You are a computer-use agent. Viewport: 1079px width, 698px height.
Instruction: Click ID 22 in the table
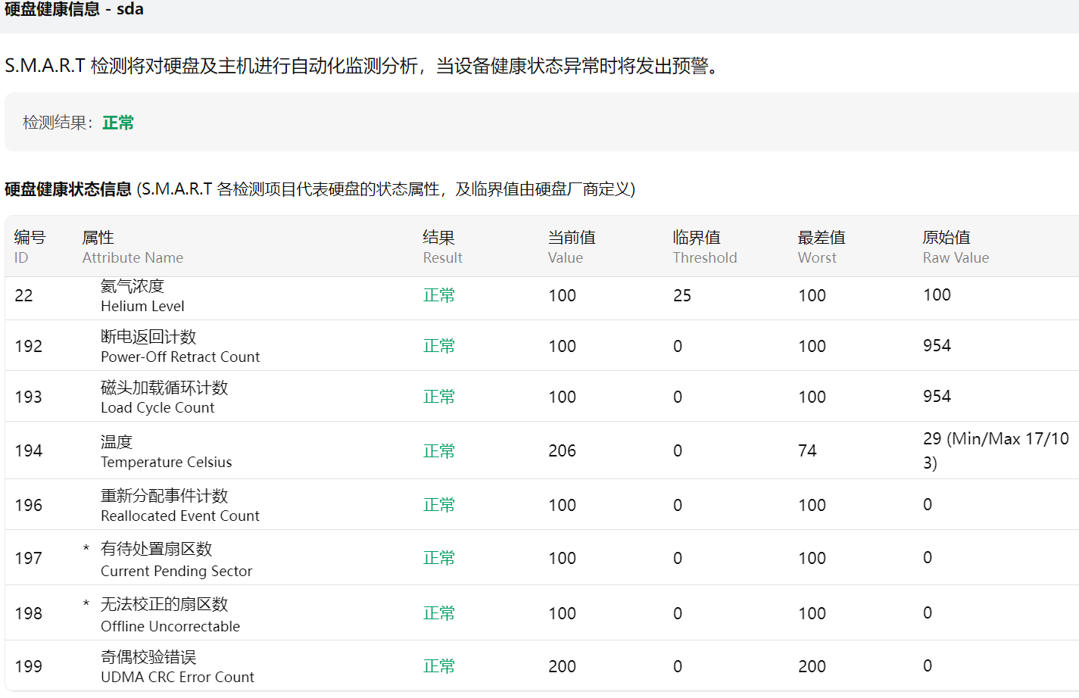(24, 296)
